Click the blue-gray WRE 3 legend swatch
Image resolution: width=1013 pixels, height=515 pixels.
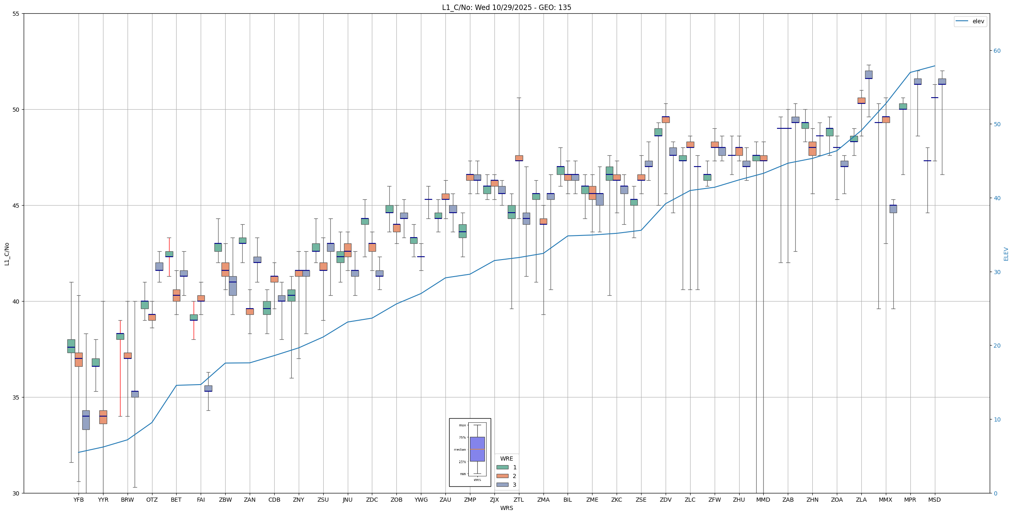pos(502,485)
